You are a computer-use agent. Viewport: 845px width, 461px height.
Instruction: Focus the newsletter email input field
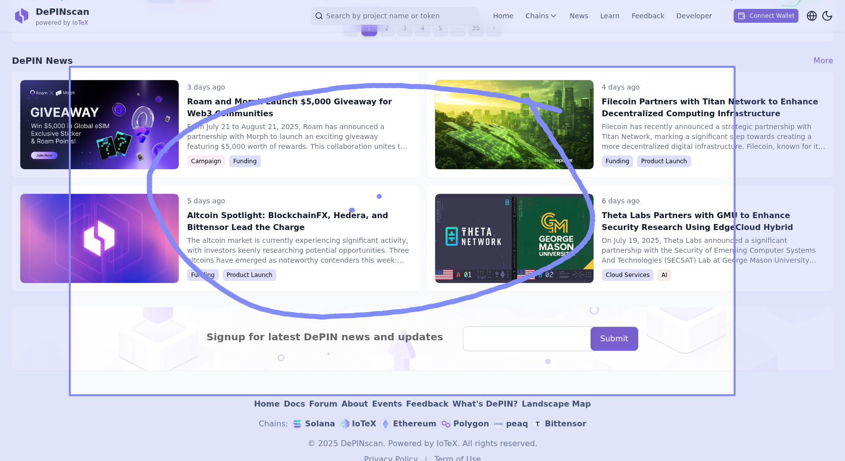526,339
